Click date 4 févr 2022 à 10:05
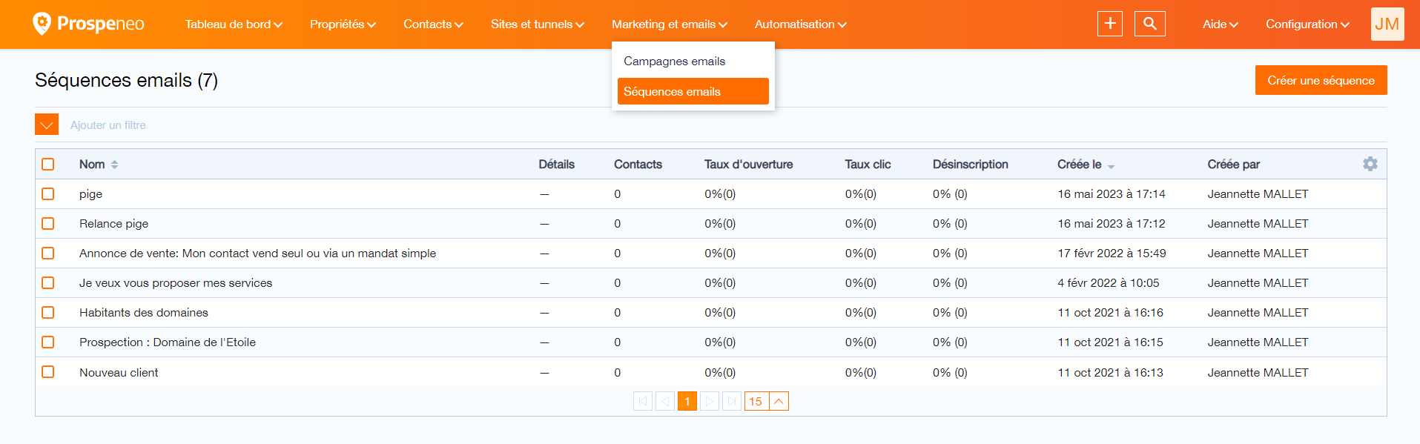 point(1108,283)
